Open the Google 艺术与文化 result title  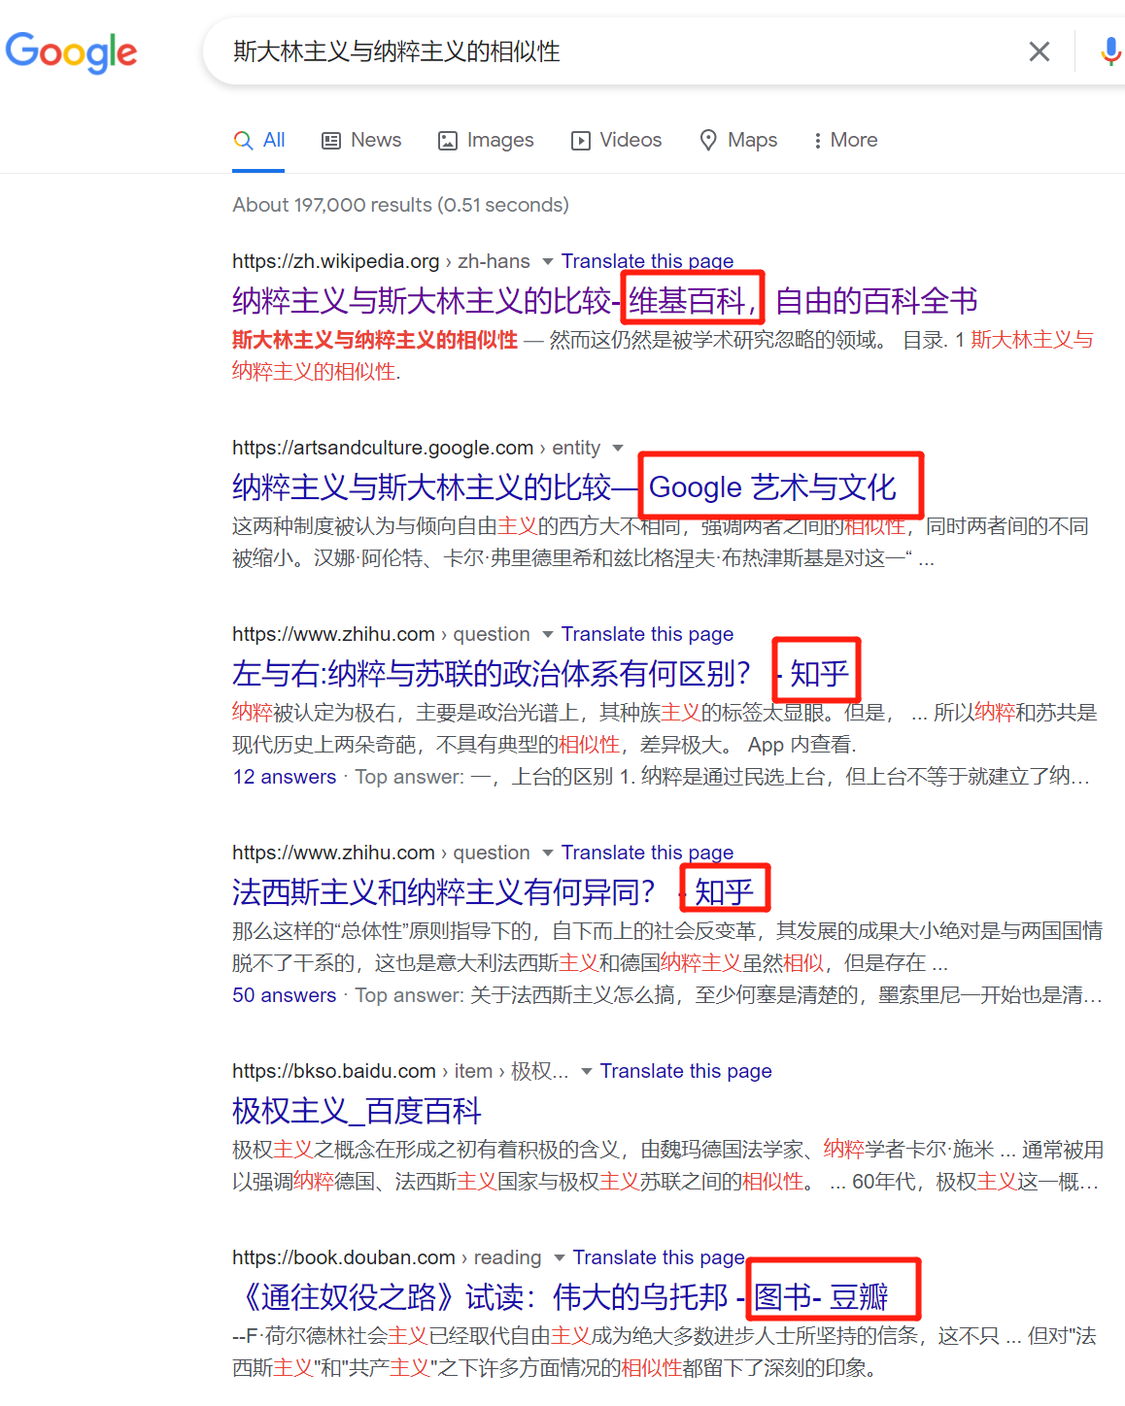pyautogui.click(x=563, y=487)
